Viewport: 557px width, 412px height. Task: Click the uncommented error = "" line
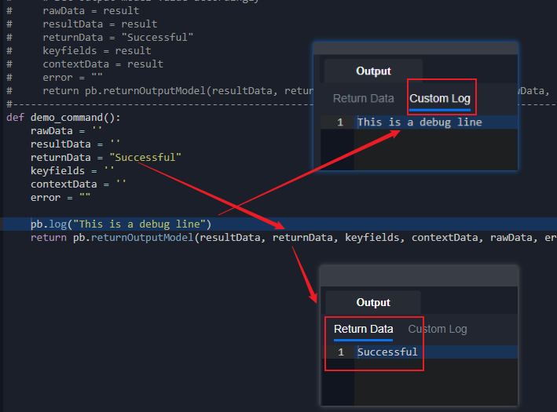[x=60, y=198]
